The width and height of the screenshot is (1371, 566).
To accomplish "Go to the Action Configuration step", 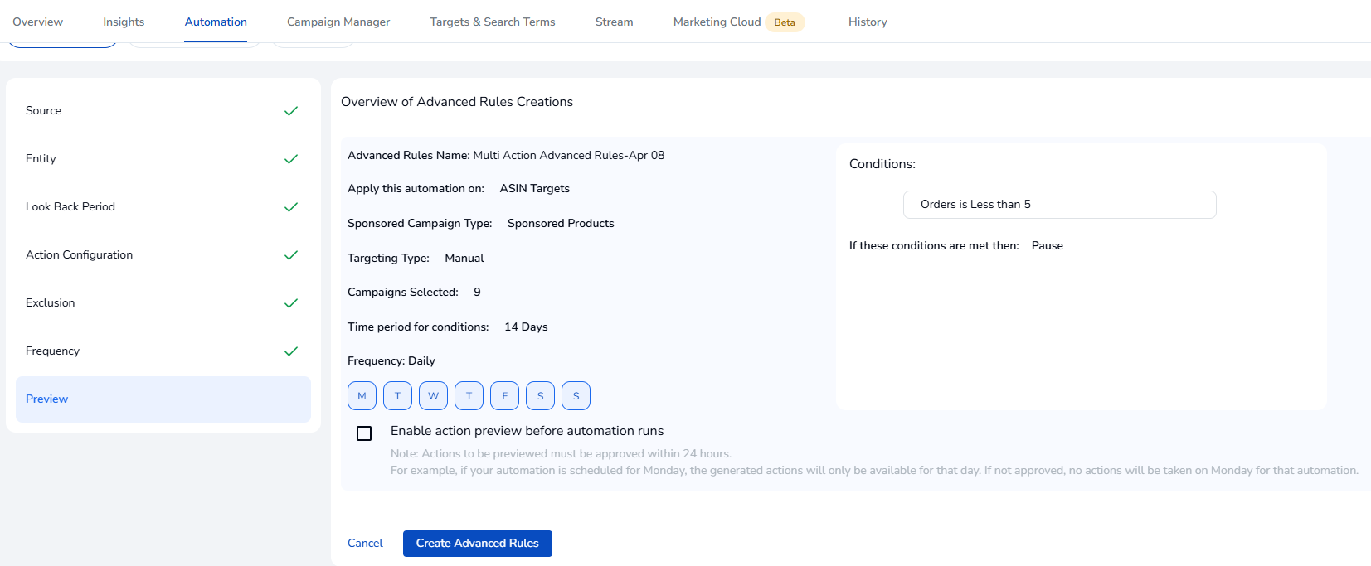I will pos(80,255).
